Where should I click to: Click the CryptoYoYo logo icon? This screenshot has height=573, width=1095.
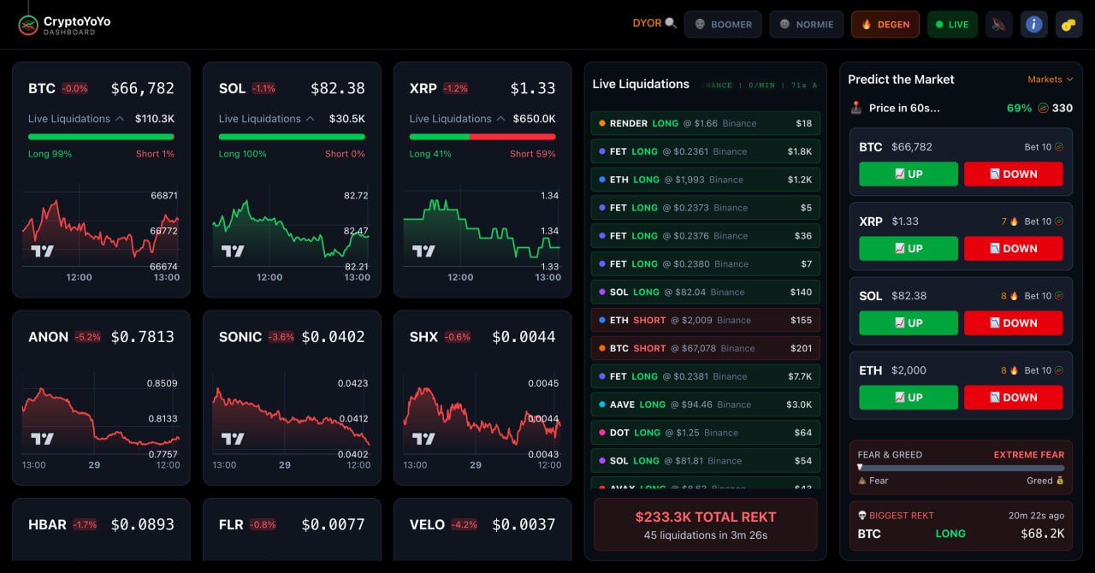[x=28, y=25]
